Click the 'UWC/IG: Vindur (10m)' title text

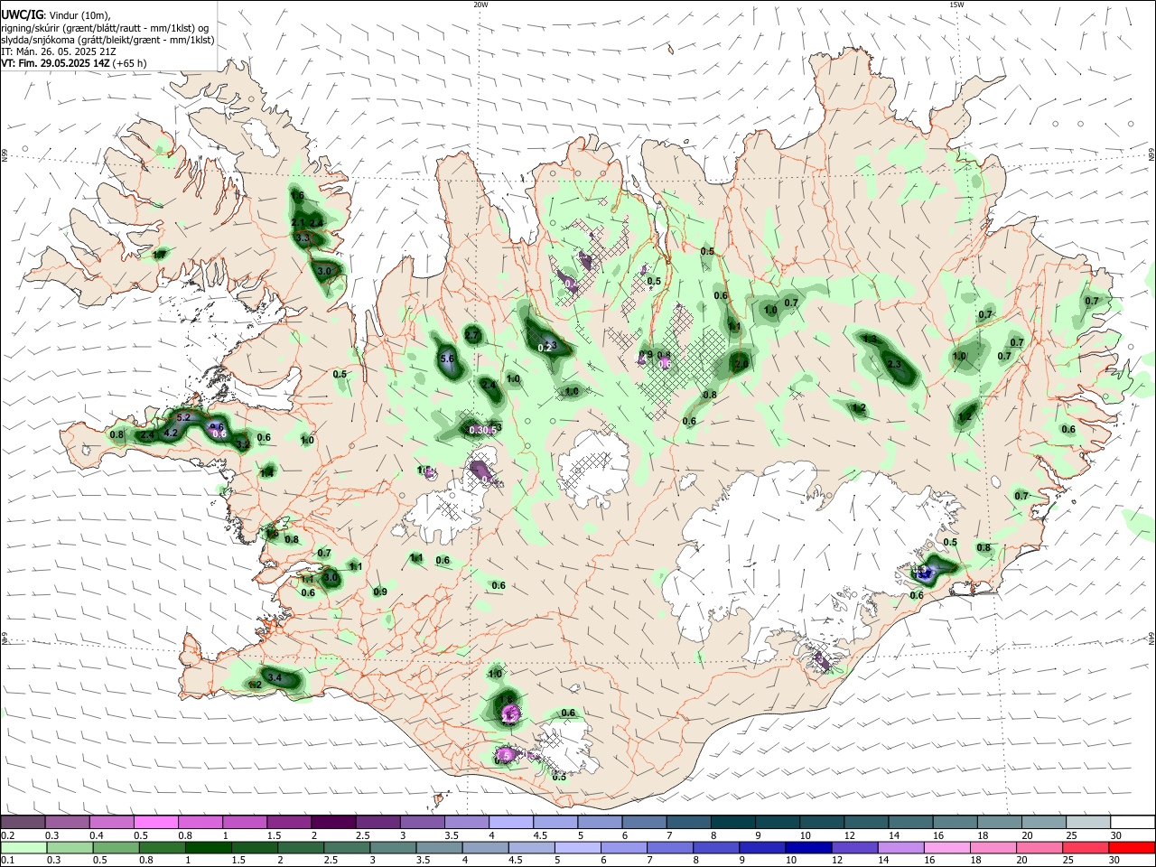pyautogui.click(x=55, y=15)
